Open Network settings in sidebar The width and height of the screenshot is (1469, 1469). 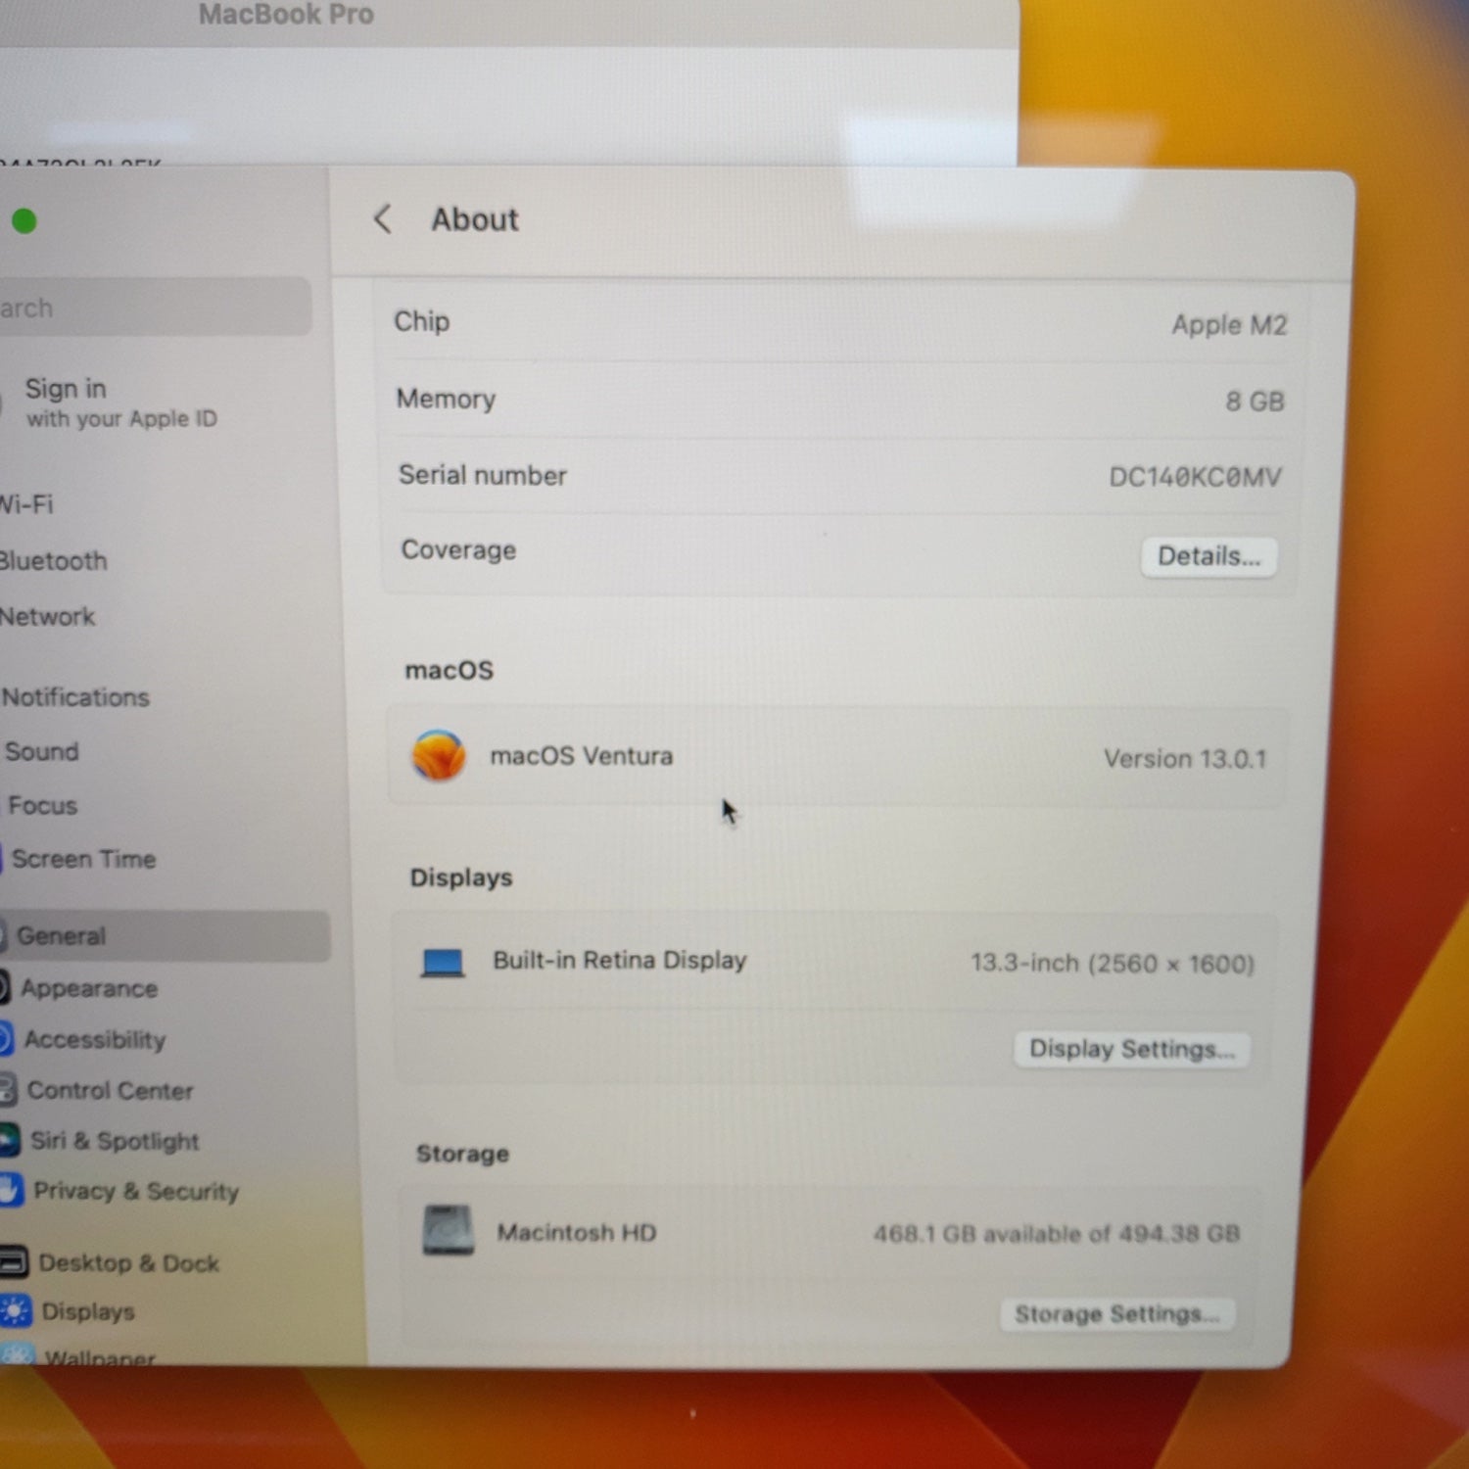[47, 617]
